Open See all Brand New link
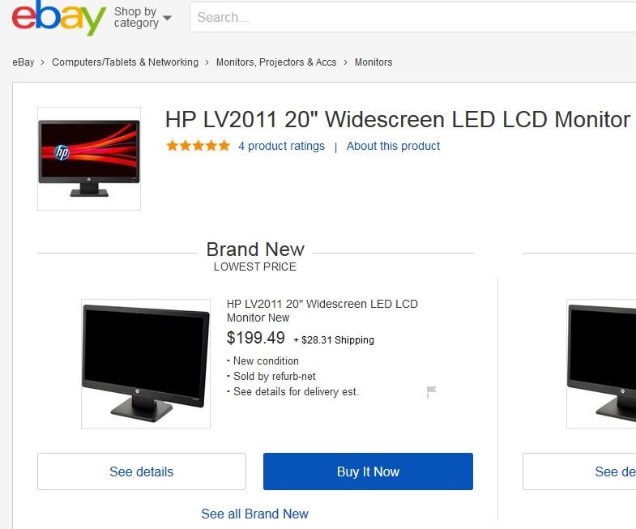This screenshot has height=529, width=636. click(254, 514)
